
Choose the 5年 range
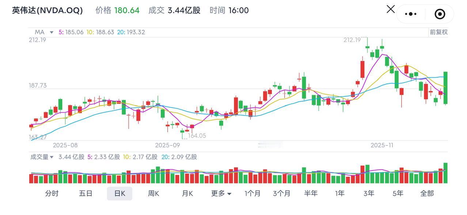point(398,193)
